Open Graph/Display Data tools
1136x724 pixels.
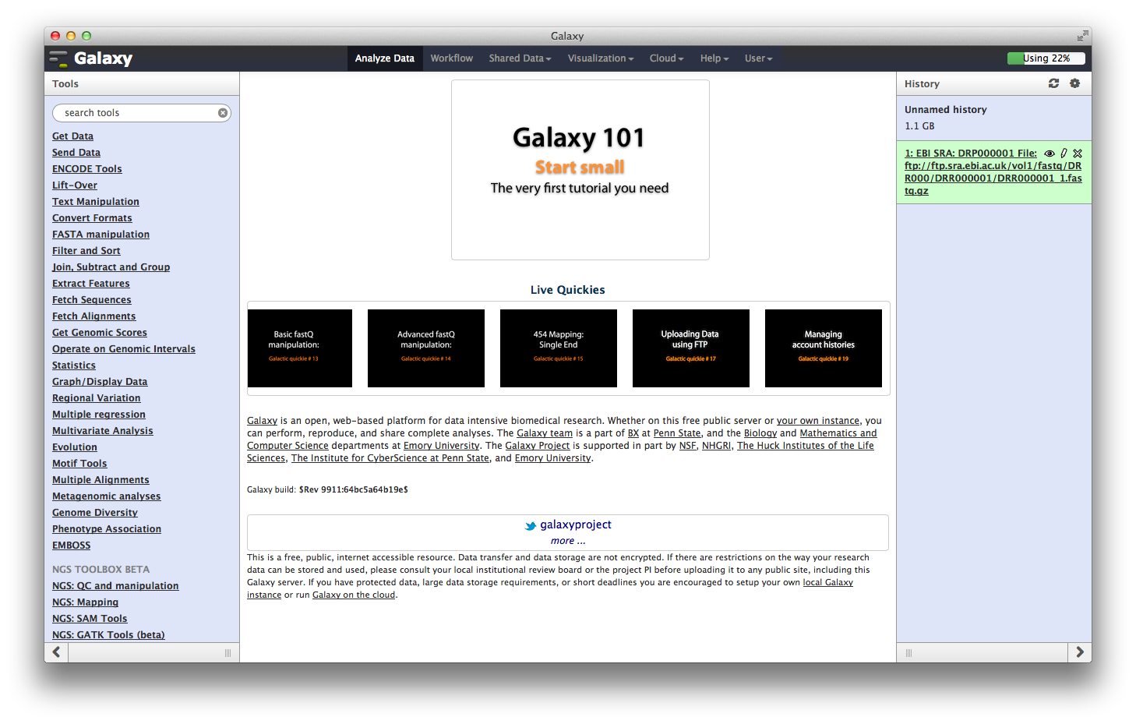pyautogui.click(x=100, y=382)
